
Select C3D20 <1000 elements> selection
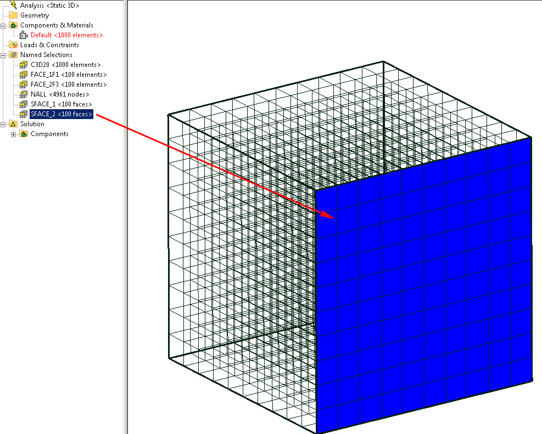click(x=66, y=65)
